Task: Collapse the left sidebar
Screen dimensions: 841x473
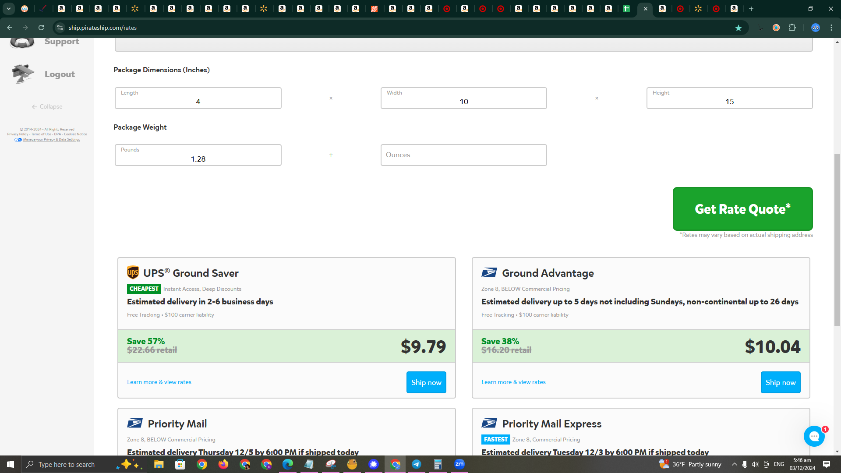Action: [x=47, y=106]
